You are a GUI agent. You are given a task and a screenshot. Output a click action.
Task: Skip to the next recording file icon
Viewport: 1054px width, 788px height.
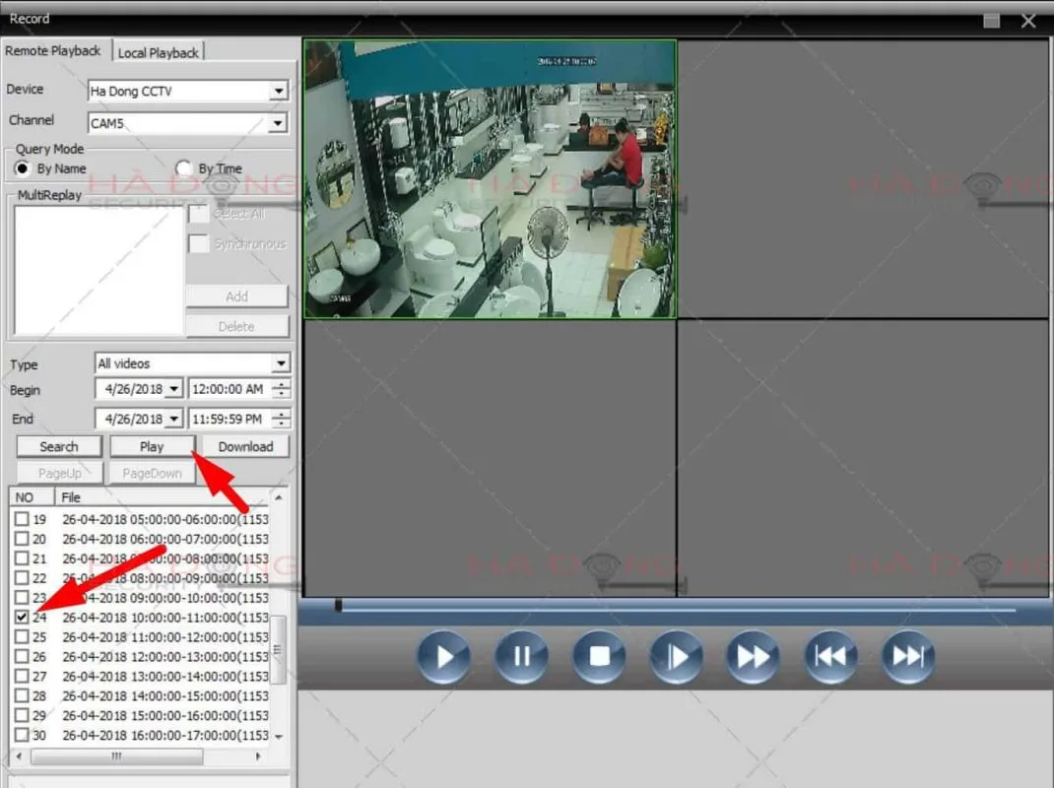point(908,656)
